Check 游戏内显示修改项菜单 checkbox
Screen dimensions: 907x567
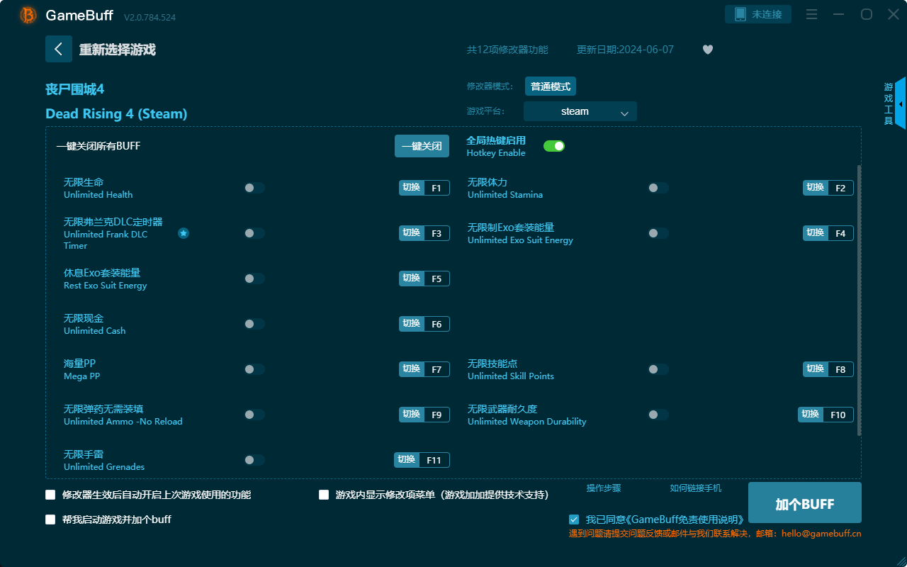coord(324,495)
